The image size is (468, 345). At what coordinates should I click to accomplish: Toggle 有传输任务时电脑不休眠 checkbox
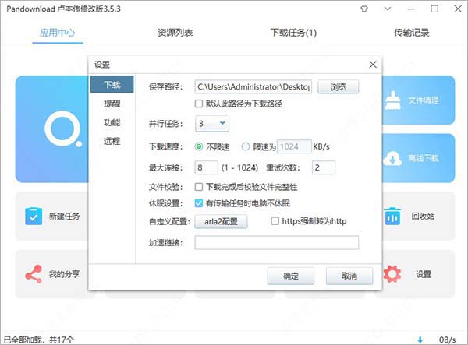(x=199, y=203)
